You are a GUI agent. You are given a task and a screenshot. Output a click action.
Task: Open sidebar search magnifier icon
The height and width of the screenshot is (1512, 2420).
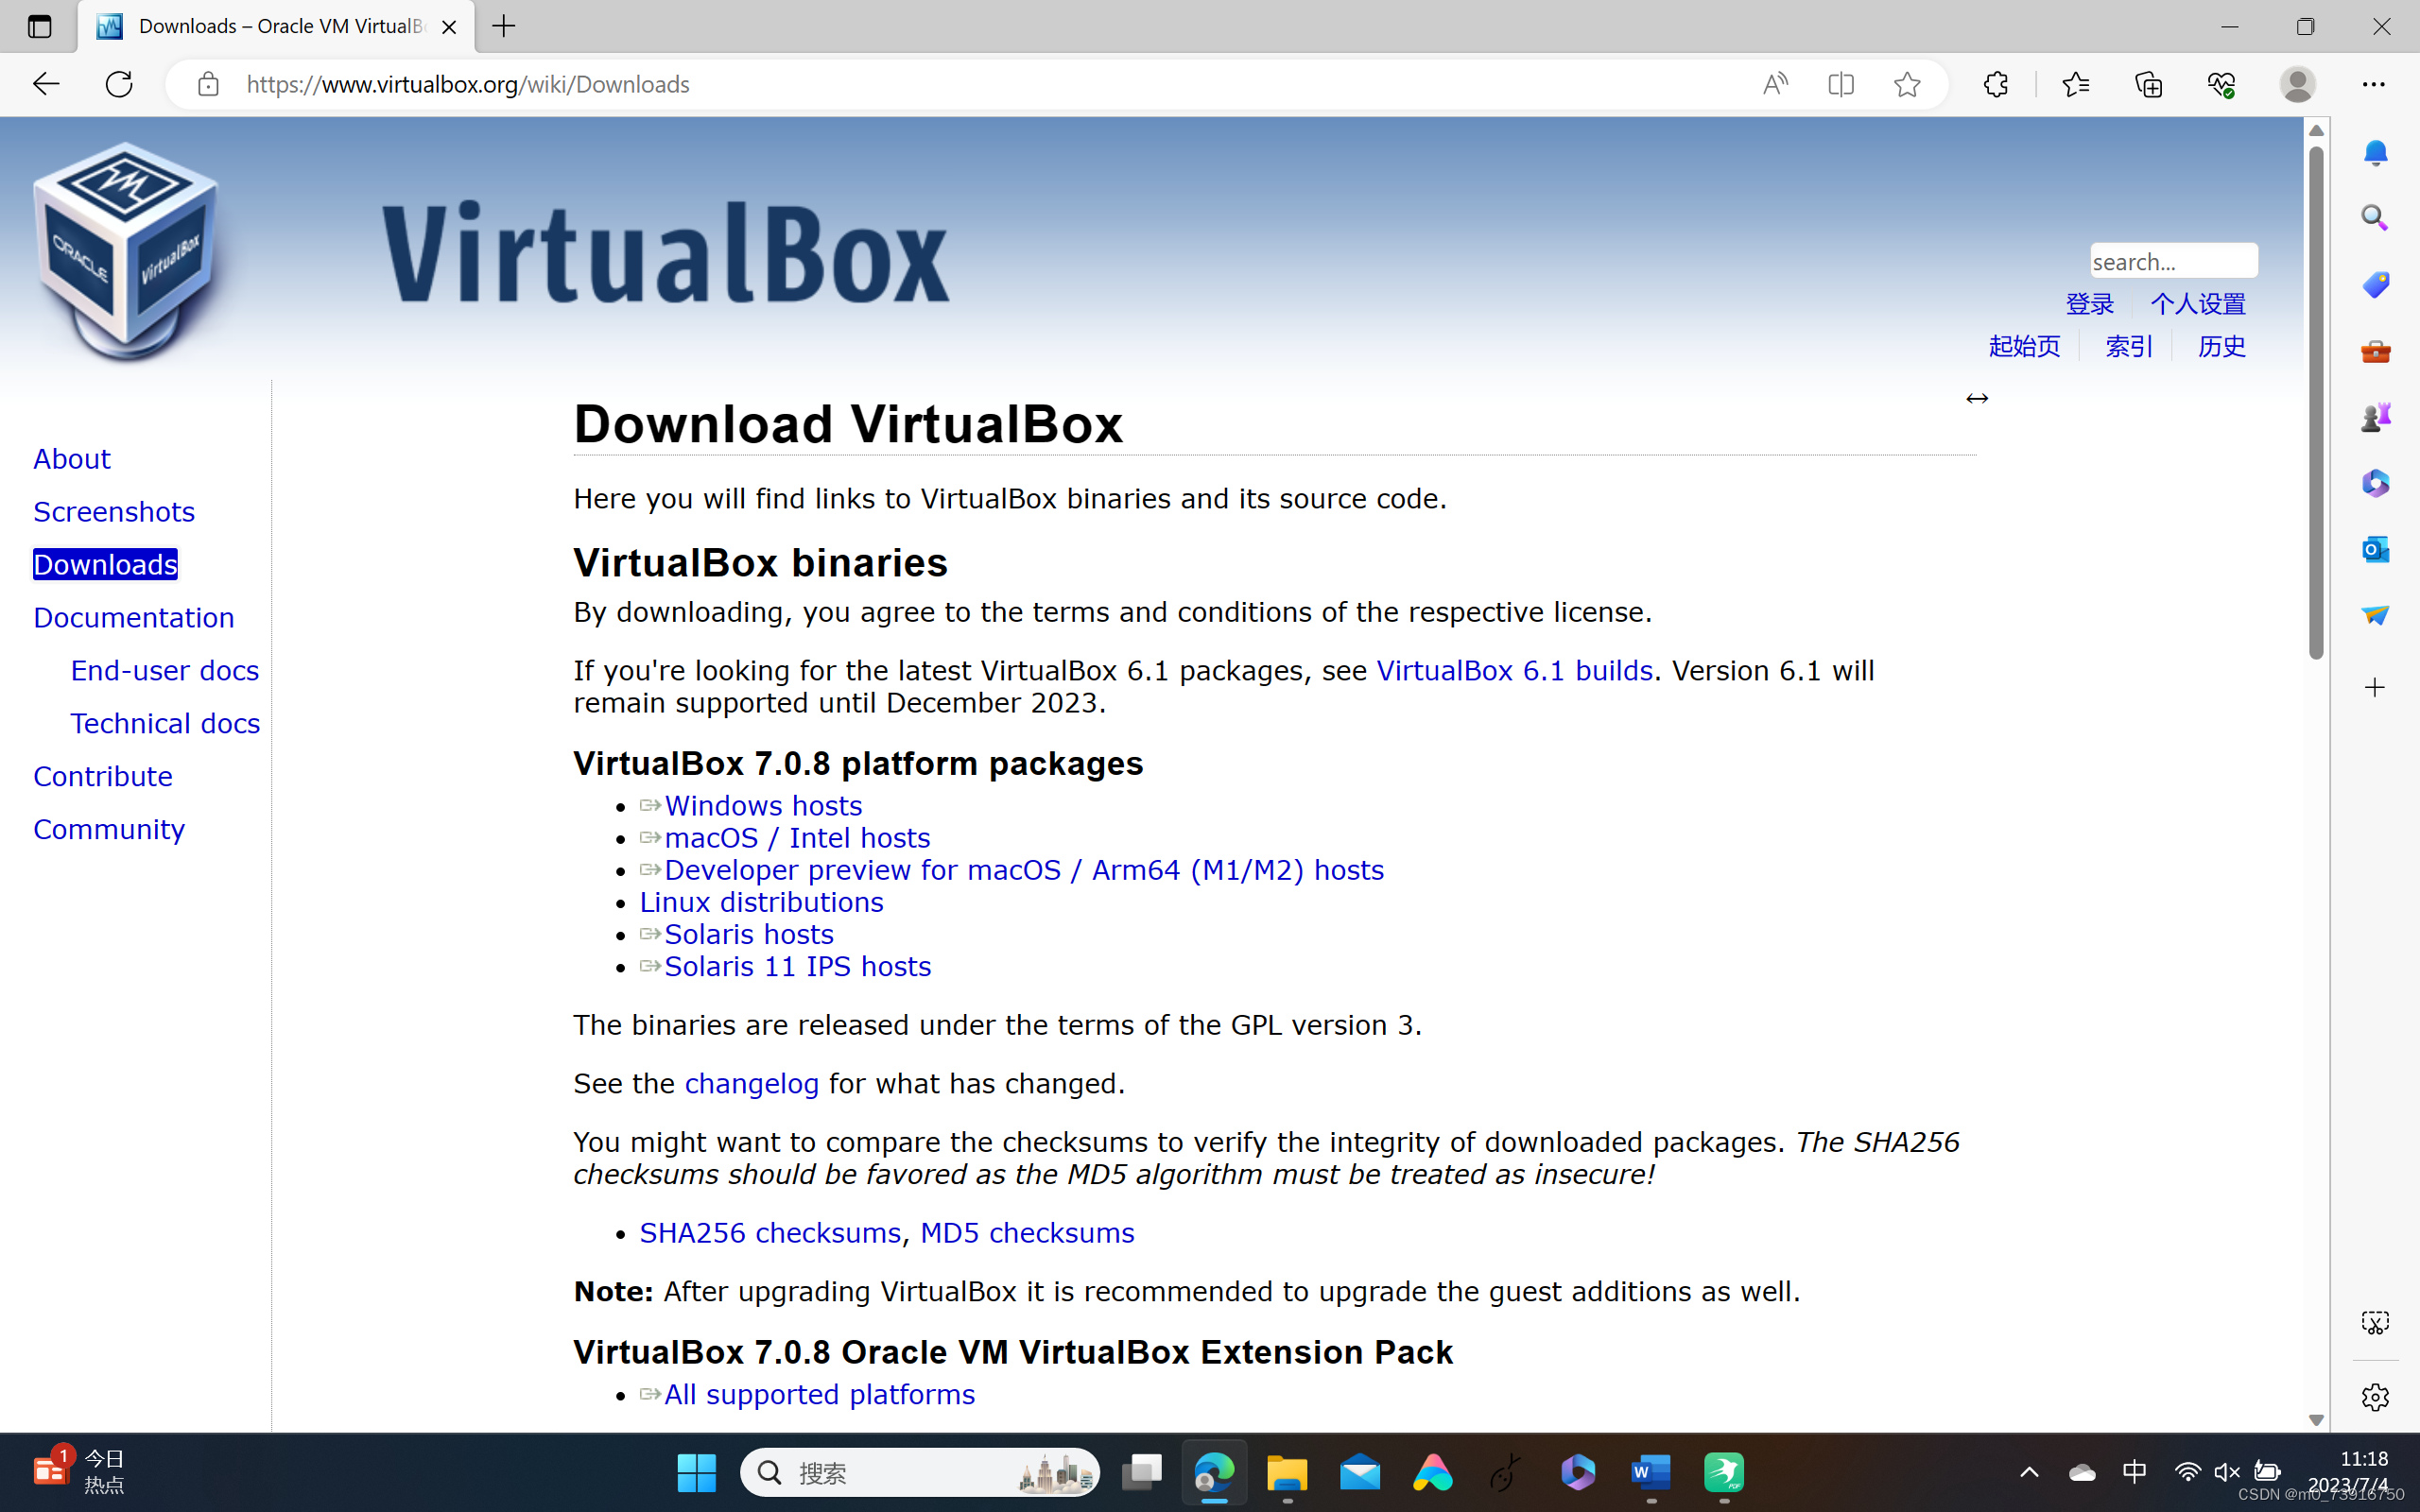[2375, 218]
